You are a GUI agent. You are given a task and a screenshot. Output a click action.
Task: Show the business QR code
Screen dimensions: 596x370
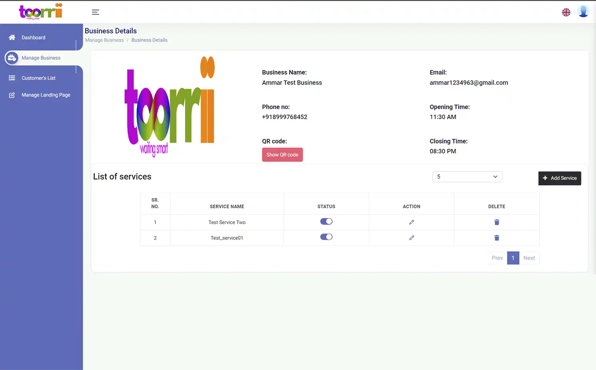[282, 154]
